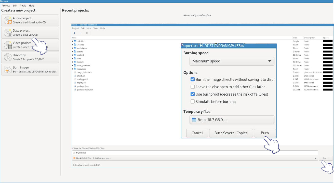This screenshot has height=183, width=334.
Task: Disable the Use burnproof option
Action: click(x=193, y=94)
